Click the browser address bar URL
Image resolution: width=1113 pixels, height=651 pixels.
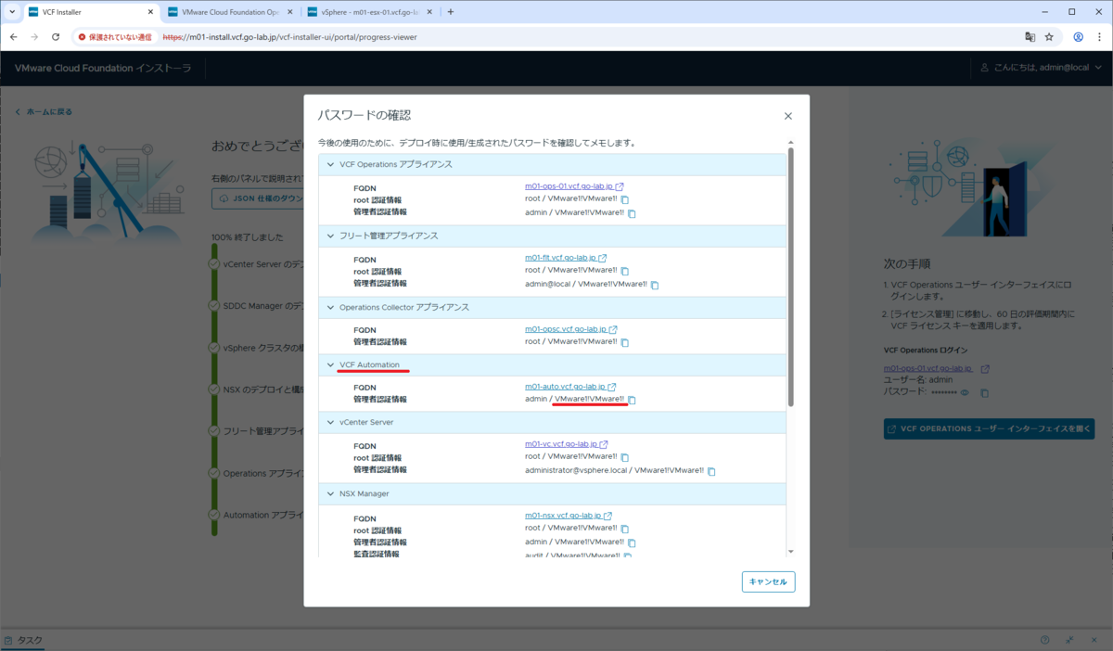pyautogui.click(x=290, y=37)
